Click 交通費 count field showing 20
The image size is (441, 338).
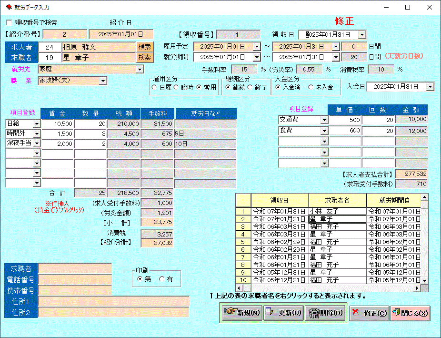(378, 120)
